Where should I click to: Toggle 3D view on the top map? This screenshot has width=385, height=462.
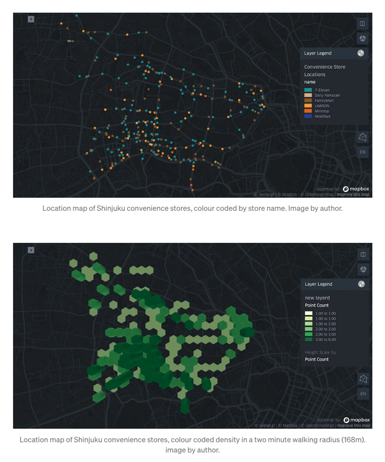click(x=362, y=39)
